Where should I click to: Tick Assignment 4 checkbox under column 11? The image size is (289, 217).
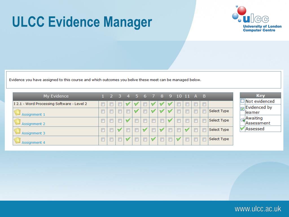tap(187, 140)
